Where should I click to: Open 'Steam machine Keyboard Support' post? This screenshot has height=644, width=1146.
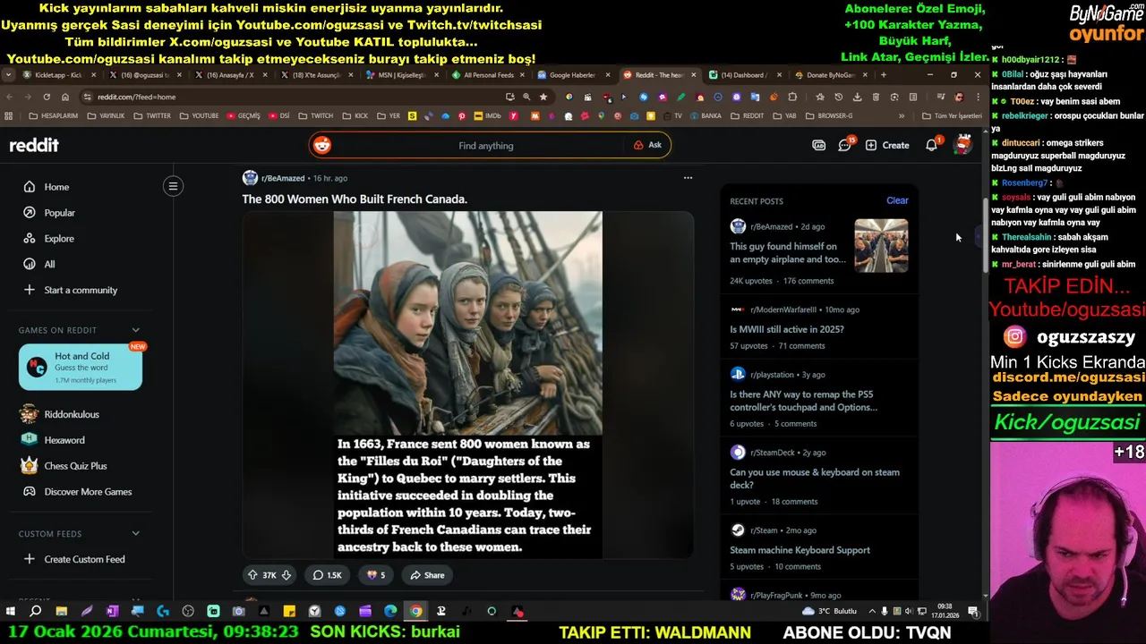(x=800, y=550)
